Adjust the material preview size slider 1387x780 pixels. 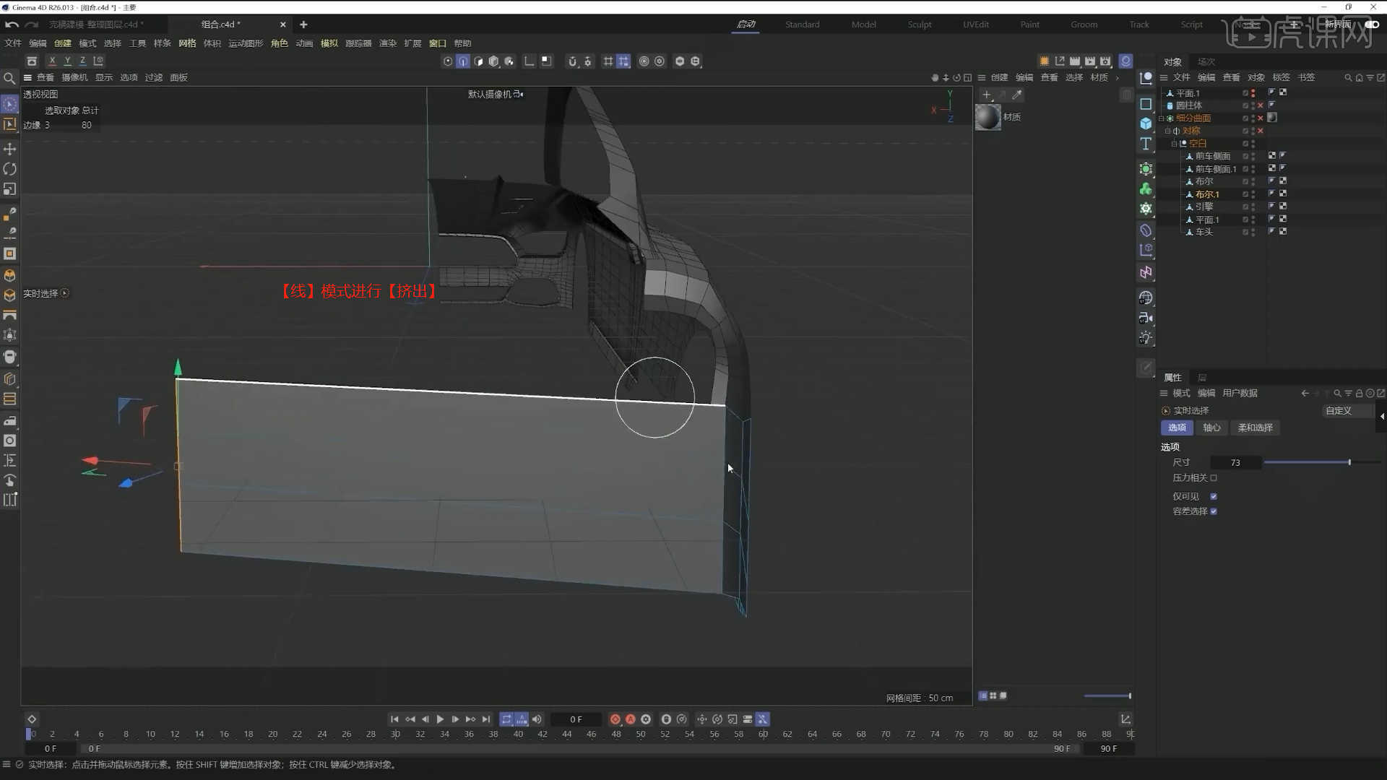[1107, 696]
